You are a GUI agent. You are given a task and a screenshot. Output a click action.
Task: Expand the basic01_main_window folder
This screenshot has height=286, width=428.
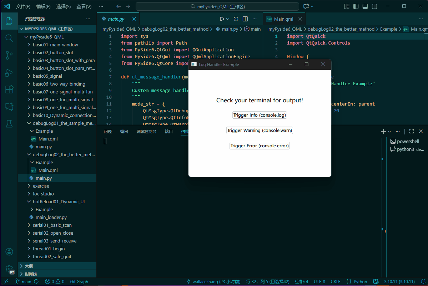point(57,45)
